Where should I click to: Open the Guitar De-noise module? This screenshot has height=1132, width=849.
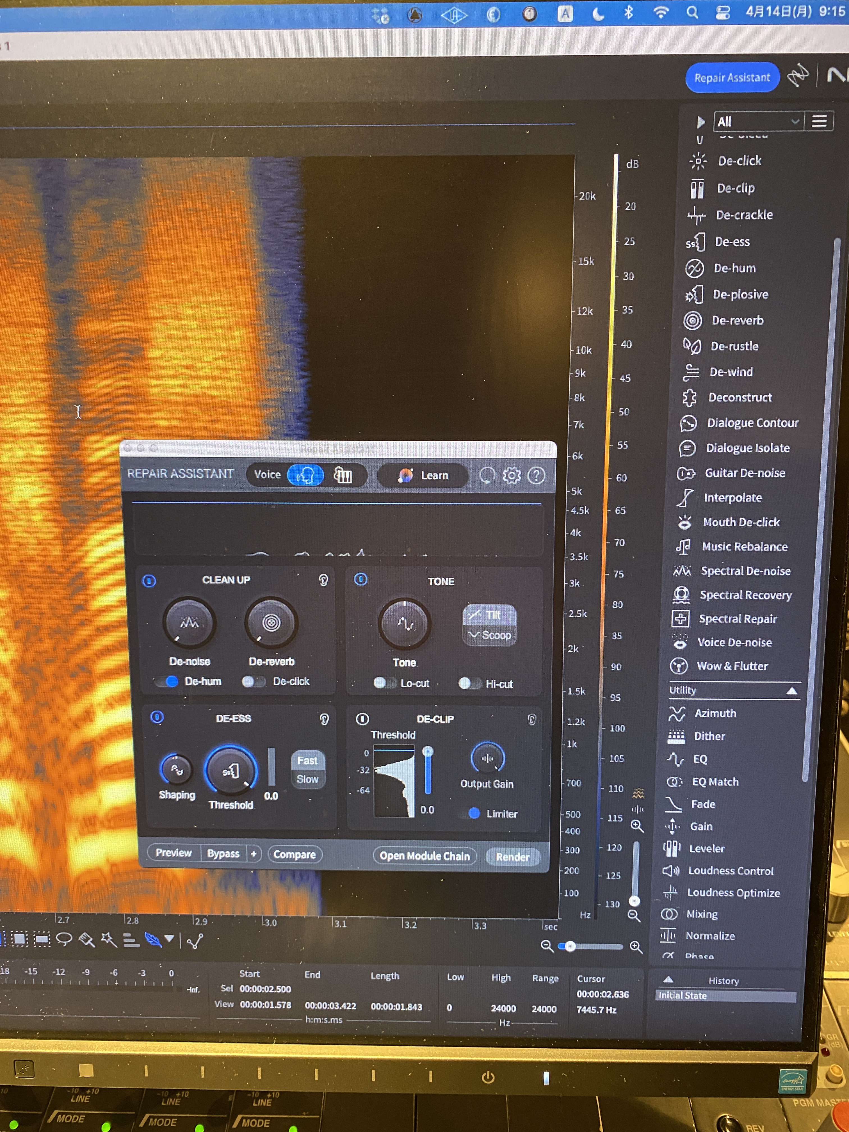(x=731, y=473)
